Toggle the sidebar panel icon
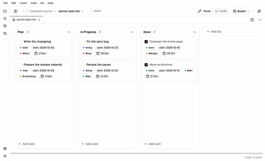 (16, 11)
